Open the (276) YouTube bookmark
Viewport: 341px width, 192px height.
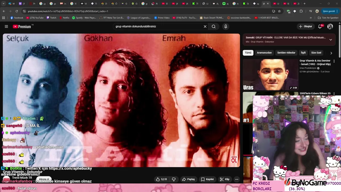(x=35, y=18)
